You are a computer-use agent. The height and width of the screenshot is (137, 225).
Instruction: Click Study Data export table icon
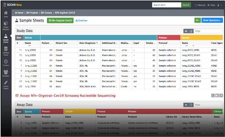click(x=191, y=31)
